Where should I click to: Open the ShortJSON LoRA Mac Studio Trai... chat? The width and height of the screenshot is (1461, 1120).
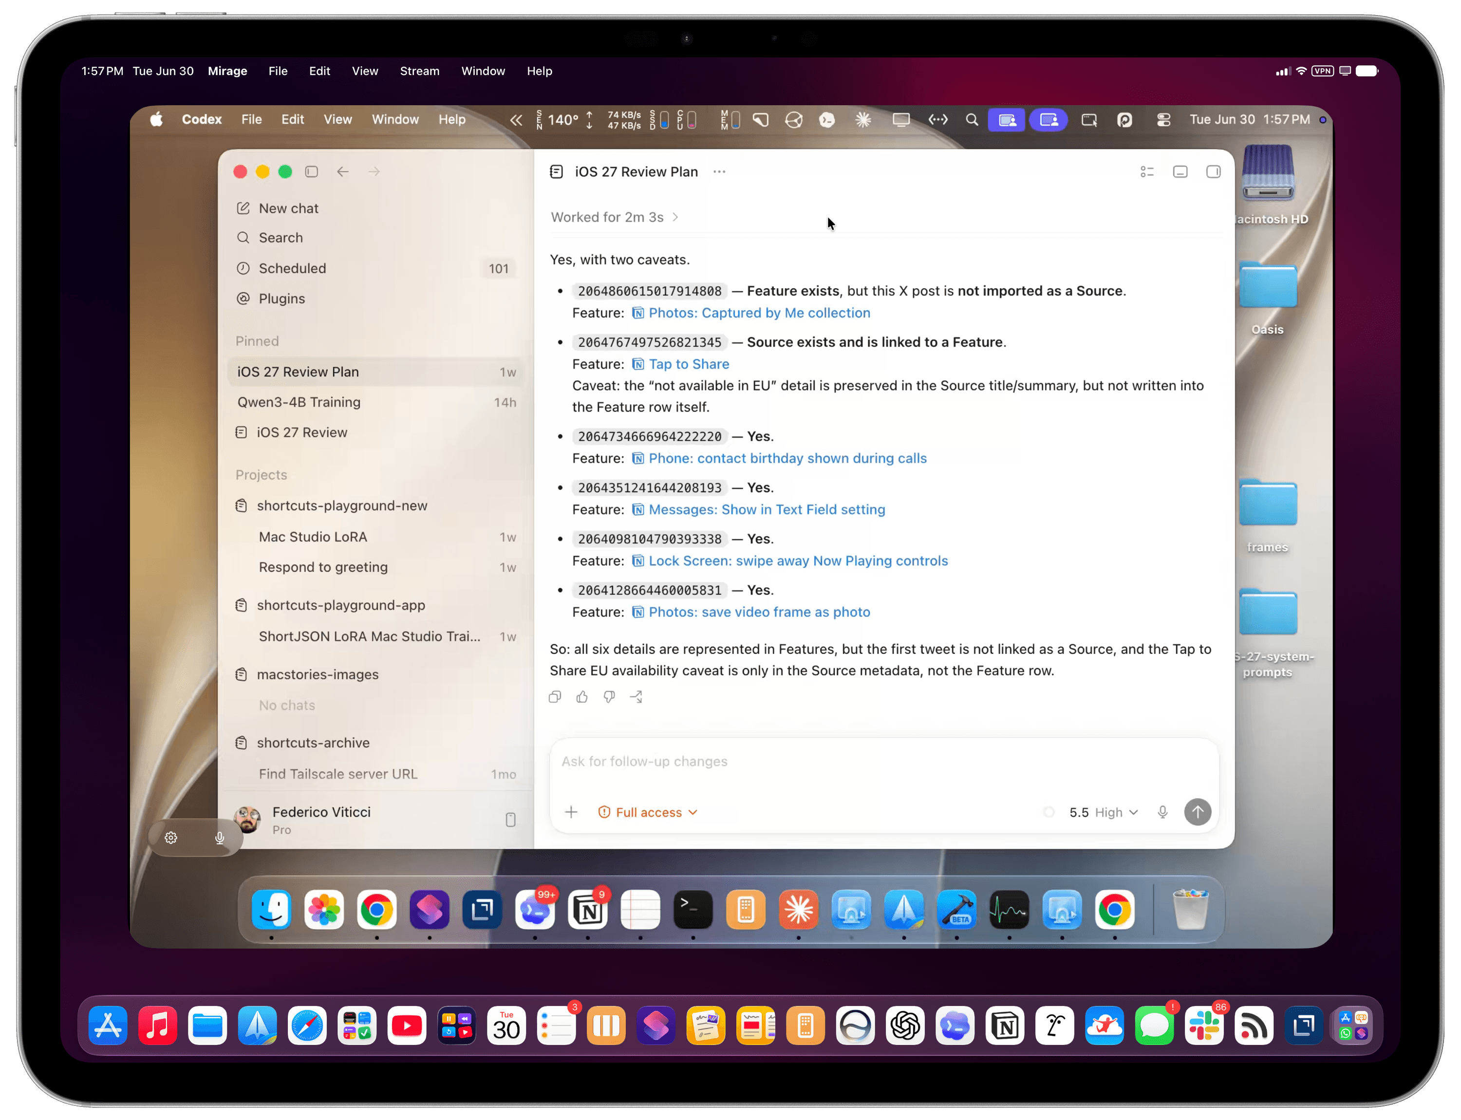[375, 636]
